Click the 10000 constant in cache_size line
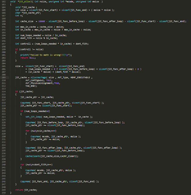191x195 pixels. (x=43, y=21)
